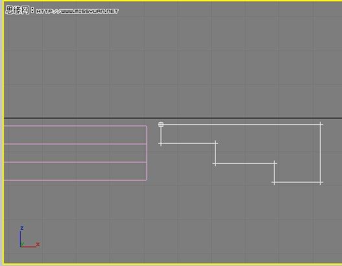Click the tall right vertical segment of white spline
This screenshot has height=266, width=342.
click(321, 153)
